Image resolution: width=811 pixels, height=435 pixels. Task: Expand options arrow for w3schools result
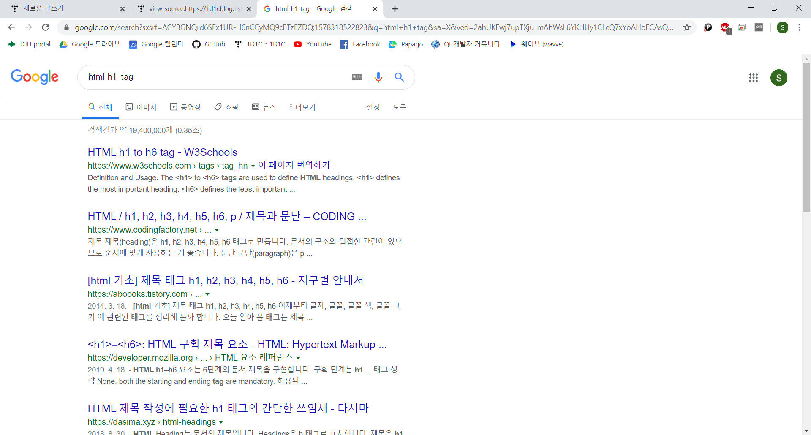253,166
